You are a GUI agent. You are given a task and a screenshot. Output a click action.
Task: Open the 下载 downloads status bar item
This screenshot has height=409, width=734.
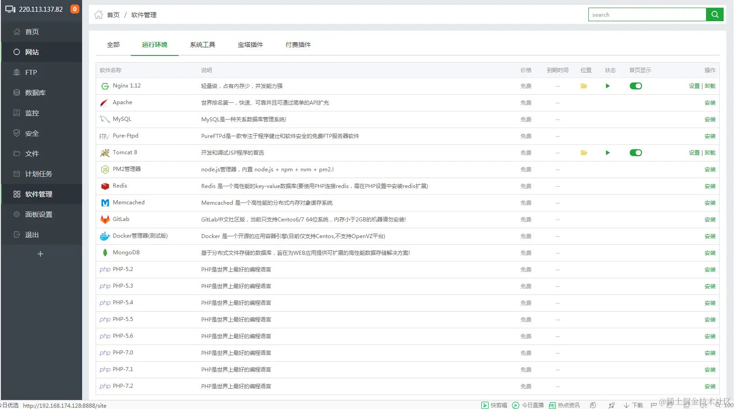(633, 405)
